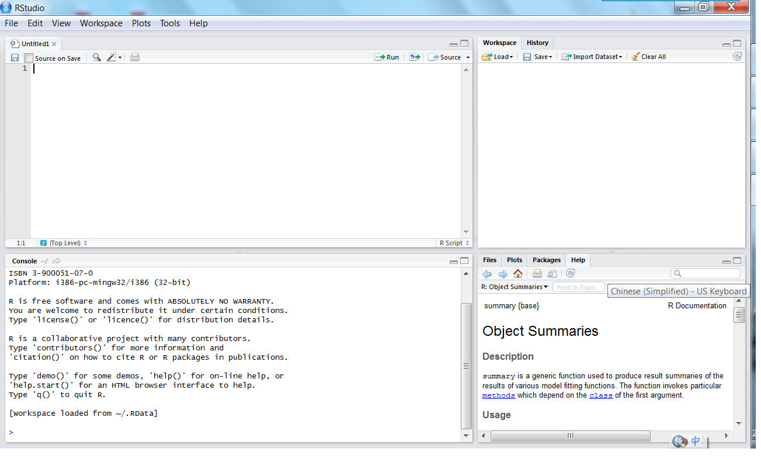Refresh the Help topic
The width and height of the screenshot is (761, 459).
pyautogui.click(x=571, y=273)
